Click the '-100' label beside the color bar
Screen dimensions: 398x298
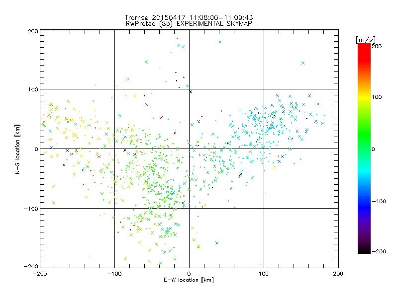(379, 201)
